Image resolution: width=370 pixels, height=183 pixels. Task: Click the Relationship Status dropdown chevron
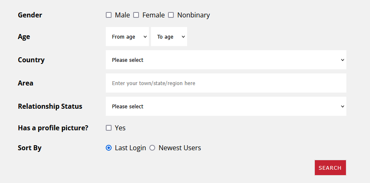point(343,106)
